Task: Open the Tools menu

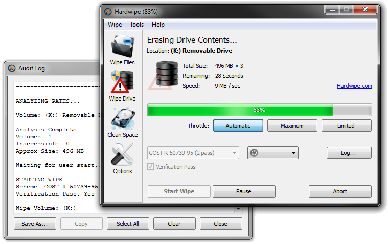Action: (136, 25)
